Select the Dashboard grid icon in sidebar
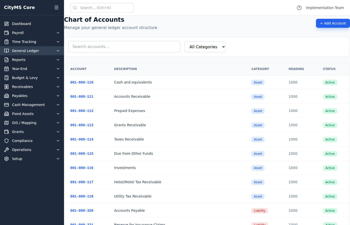Viewport: 350px width, 225px height. (6, 23)
